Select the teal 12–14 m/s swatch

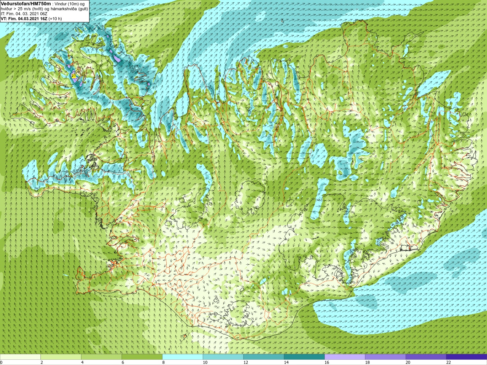pyautogui.click(x=264, y=357)
